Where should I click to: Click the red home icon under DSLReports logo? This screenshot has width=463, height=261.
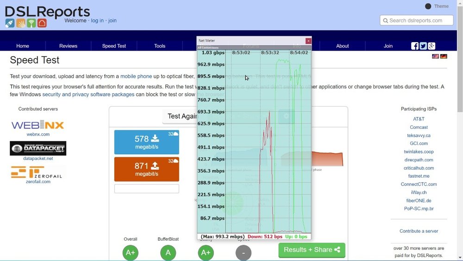[42, 23]
